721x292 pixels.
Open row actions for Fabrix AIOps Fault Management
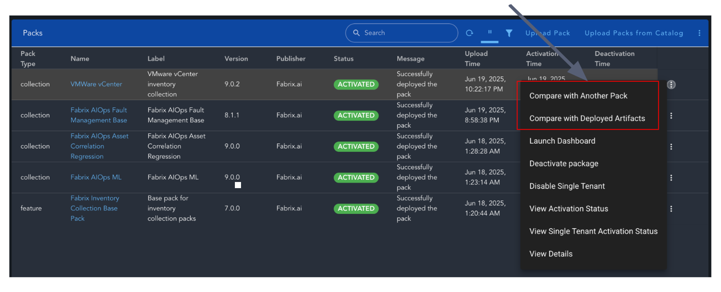pos(671,116)
